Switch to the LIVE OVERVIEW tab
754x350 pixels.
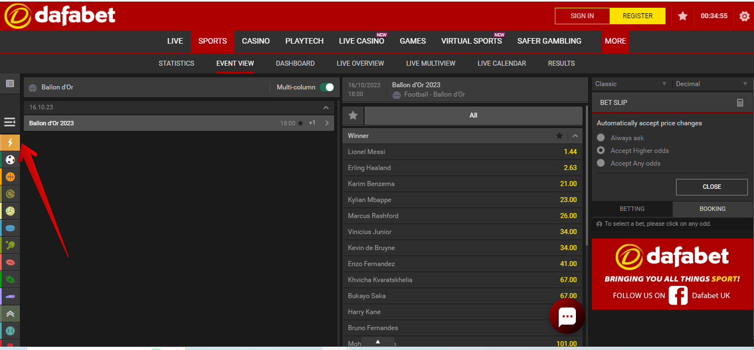click(360, 63)
